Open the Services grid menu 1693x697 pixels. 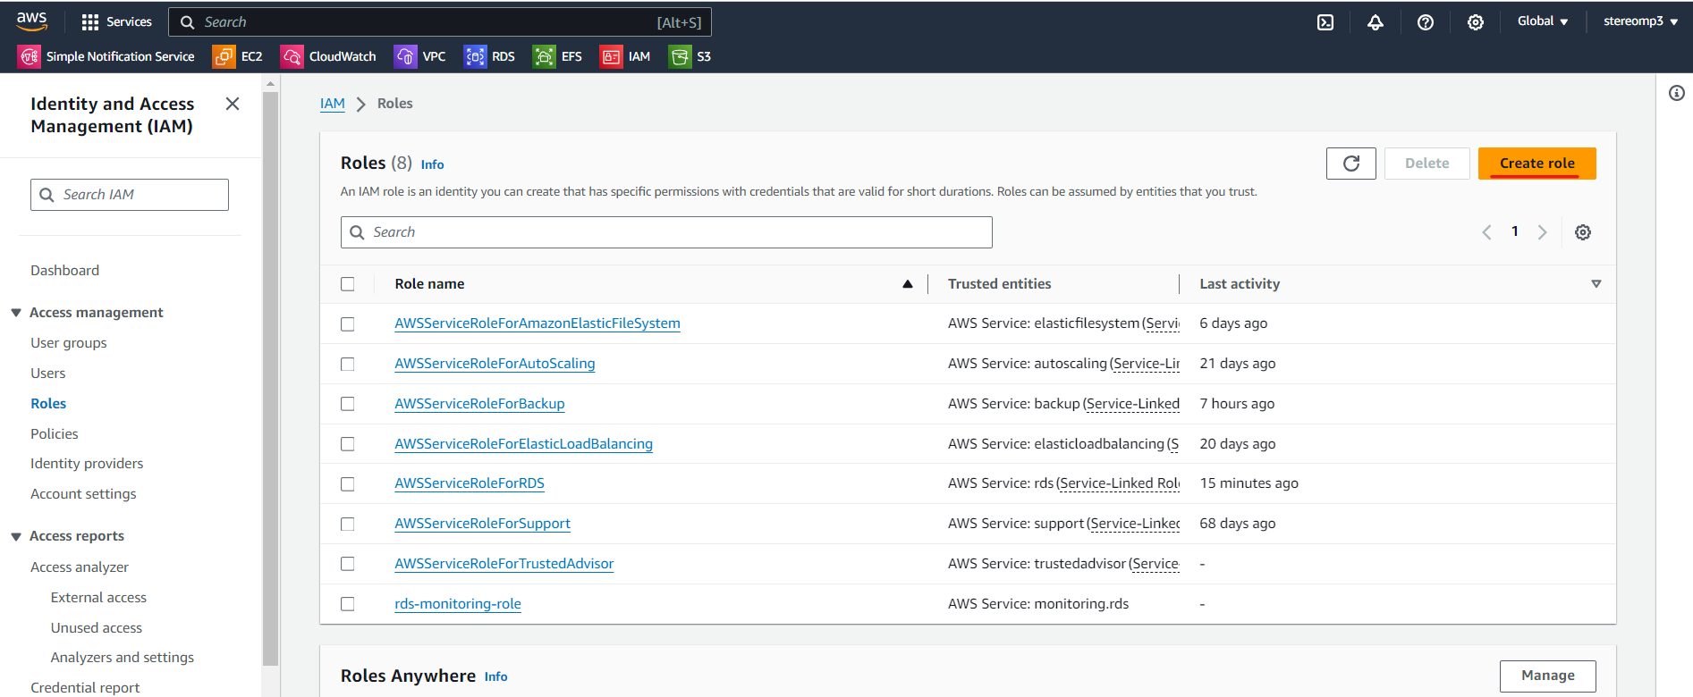pos(116,22)
